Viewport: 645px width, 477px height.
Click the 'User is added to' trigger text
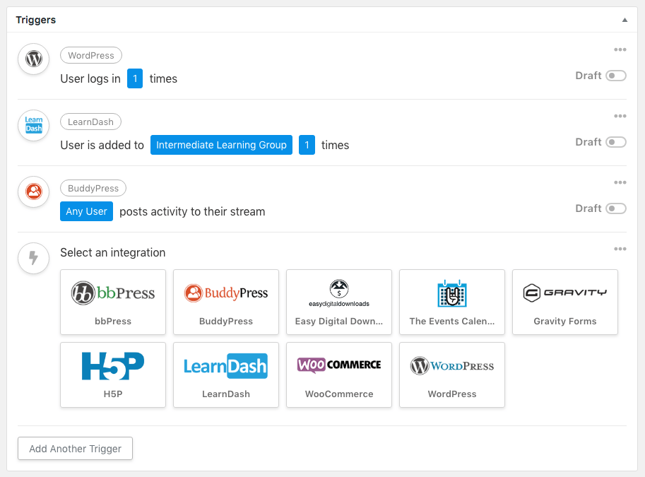point(102,145)
